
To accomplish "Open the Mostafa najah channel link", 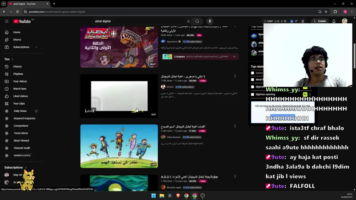I will 174,187.
